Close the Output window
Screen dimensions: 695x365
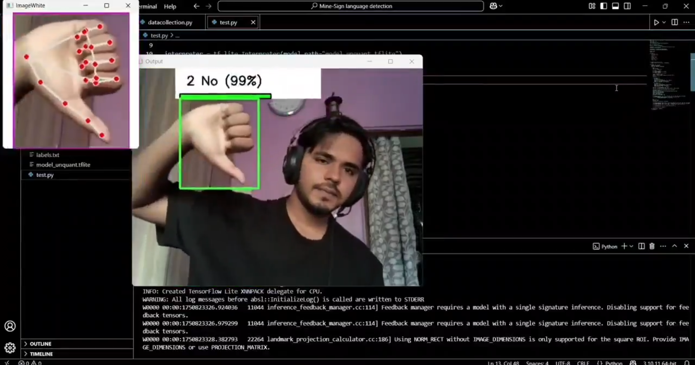point(412,61)
